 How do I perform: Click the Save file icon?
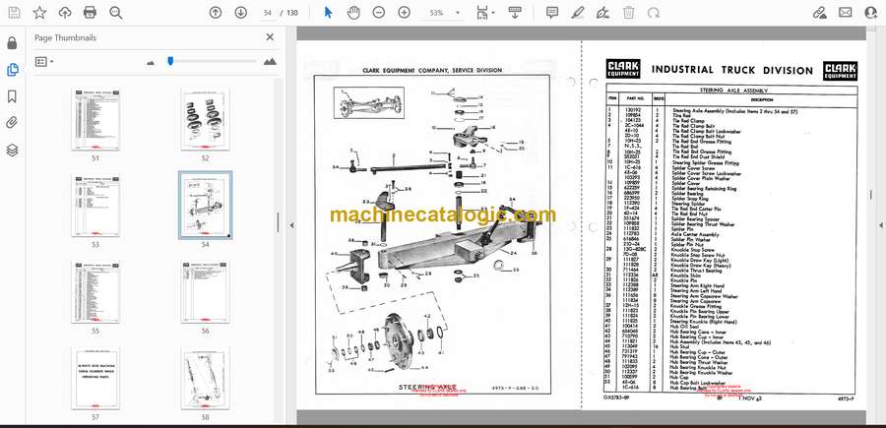14,13
